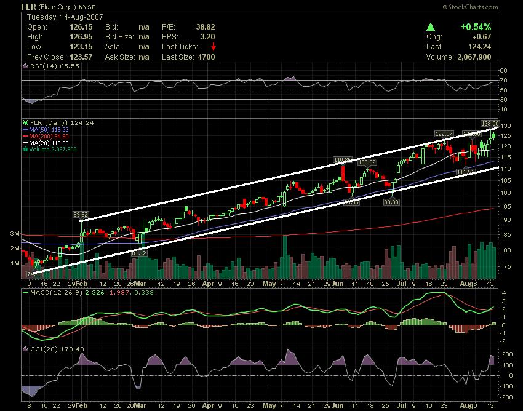The width and height of the screenshot is (523, 411).
Task: Click the red line marker before MA(200)
Action: pyautogui.click(x=25, y=136)
